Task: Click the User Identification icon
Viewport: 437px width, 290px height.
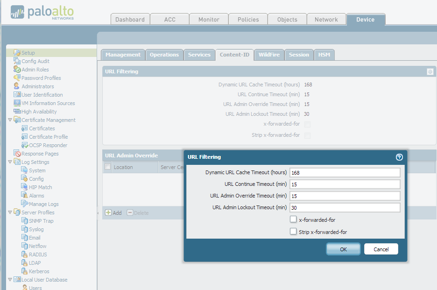Action: (x=17, y=94)
